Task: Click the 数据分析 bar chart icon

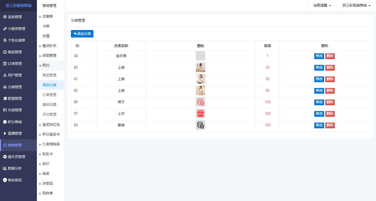Action: pyautogui.click(x=5, y=168)
